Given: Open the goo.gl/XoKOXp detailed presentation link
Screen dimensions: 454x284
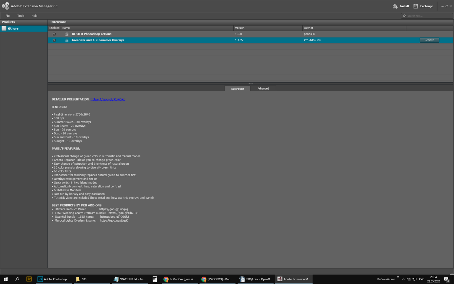Looking at the screenshot, I should tap(108, 99).
